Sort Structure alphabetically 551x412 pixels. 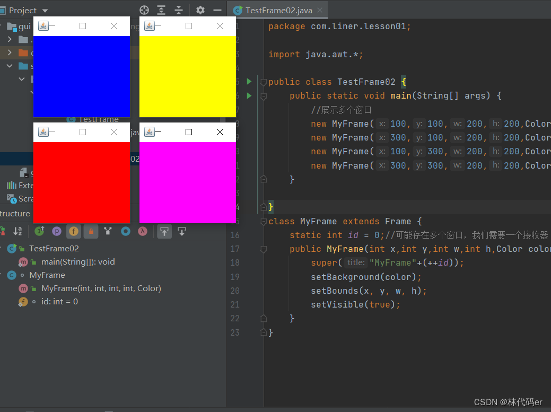pyautogui.click(x=18, y=231)
